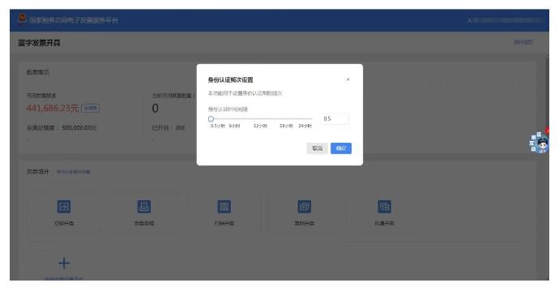Open the cartoon assistant mascot widget
This screenshot has width=559, height=300.
coord(539,143)
